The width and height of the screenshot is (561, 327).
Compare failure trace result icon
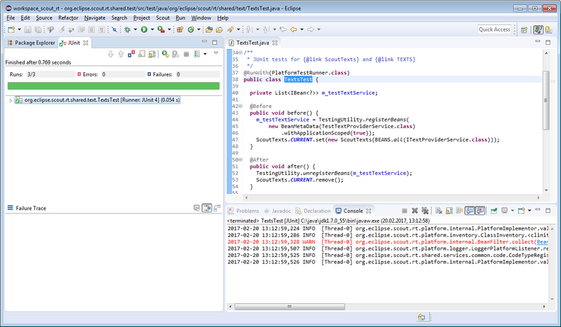(x=217, y=208)
